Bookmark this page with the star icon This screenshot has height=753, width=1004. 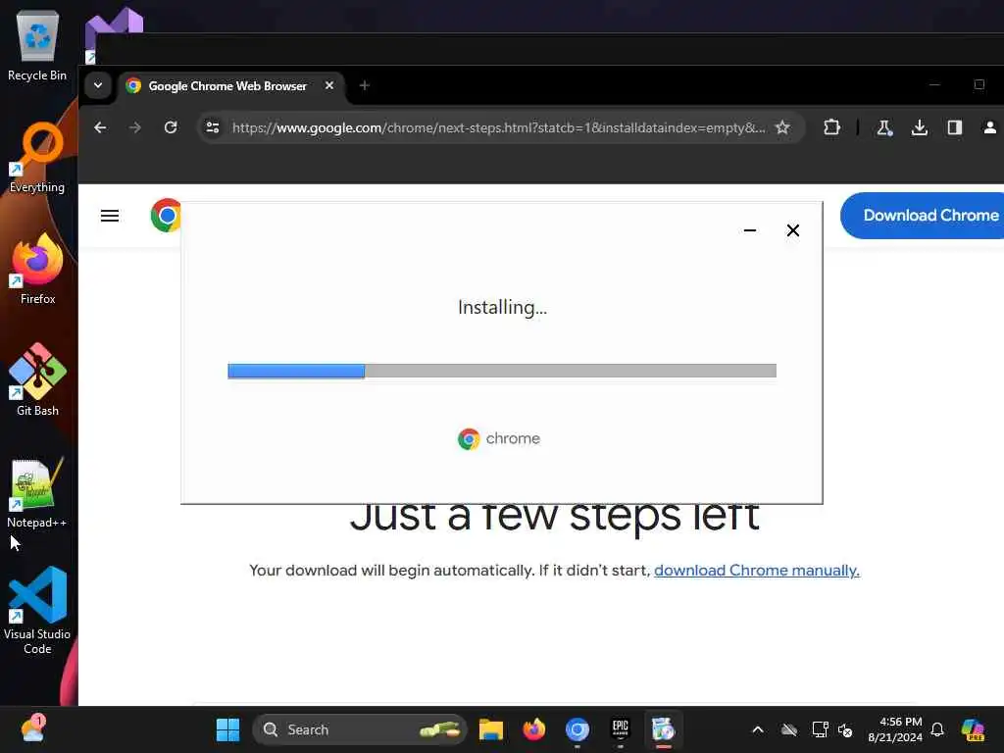coord(782,127)
